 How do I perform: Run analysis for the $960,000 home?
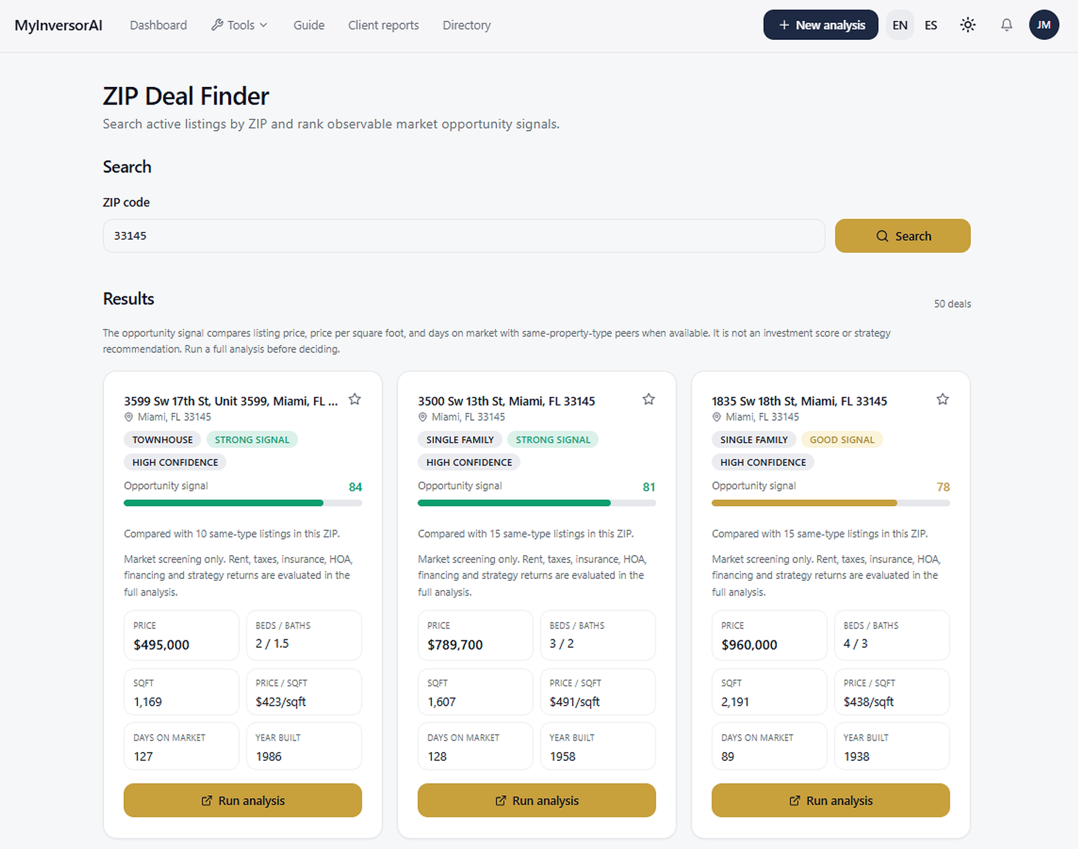(x=831, y=800)
